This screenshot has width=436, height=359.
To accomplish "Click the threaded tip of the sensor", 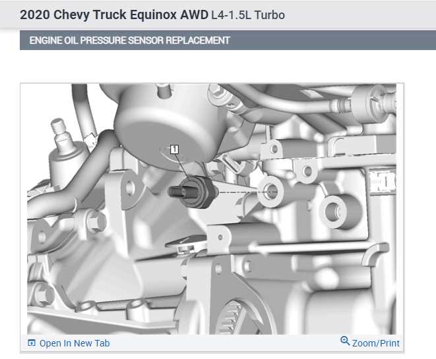I will coord(175,192).
